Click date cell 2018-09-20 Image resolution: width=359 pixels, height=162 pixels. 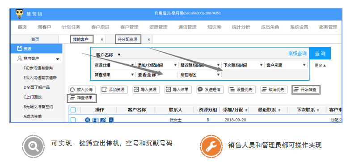point(235,120)
